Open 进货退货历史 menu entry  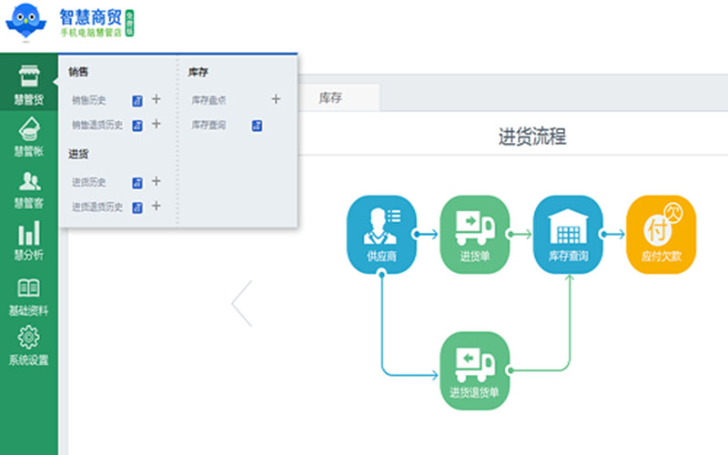pyautogui.click(x=97, y=207)
